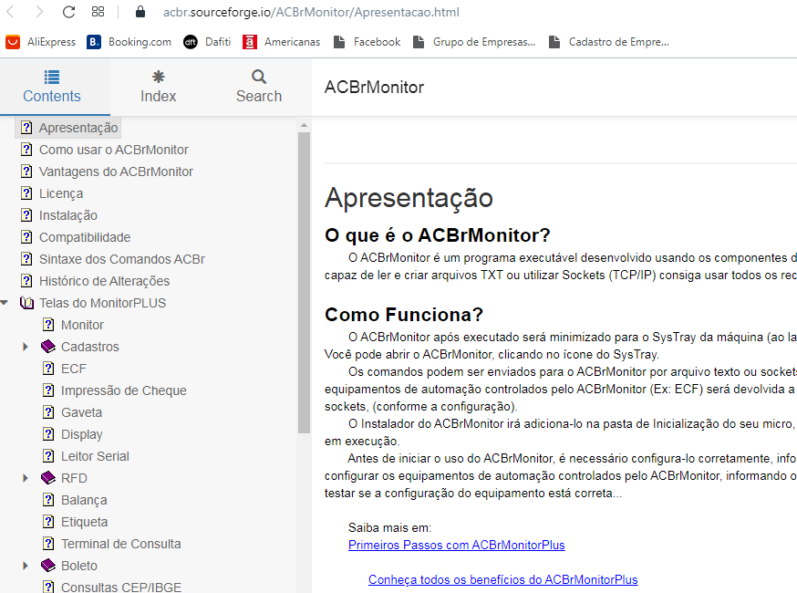The image size is (797, 593).
Task: Open the Compatibilidade topic
Action: (x=85, y=237)
